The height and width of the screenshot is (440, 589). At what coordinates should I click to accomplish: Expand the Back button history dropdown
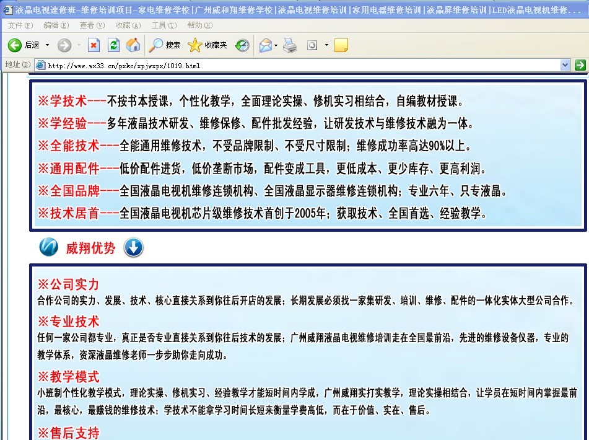click(48, 45)
